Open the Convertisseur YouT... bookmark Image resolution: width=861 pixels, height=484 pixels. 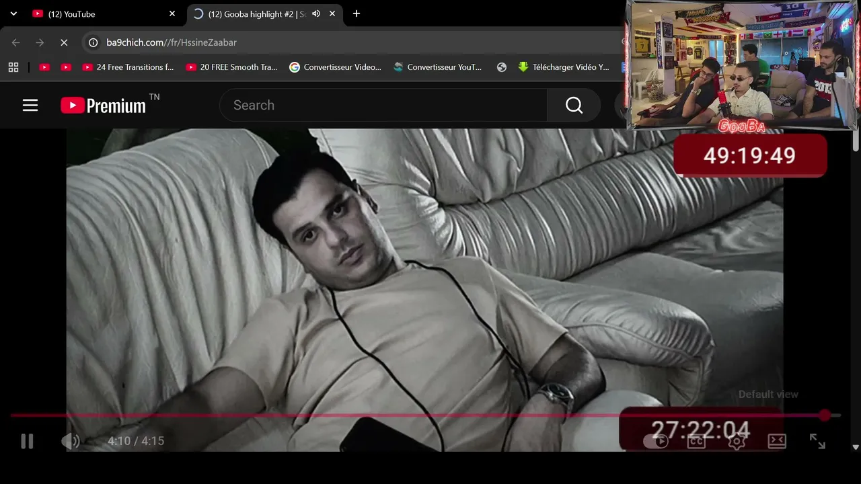[x=438, y=67]
